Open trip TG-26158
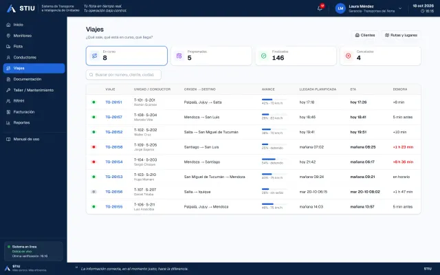 pyautogui.click(x=113, y=147)
